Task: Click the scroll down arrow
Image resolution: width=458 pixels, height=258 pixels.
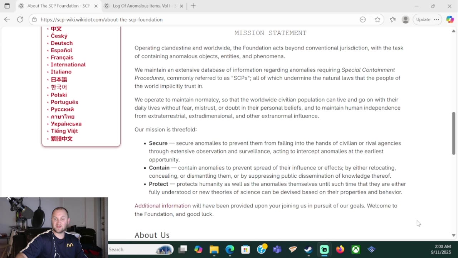Action: coord(454,235)
